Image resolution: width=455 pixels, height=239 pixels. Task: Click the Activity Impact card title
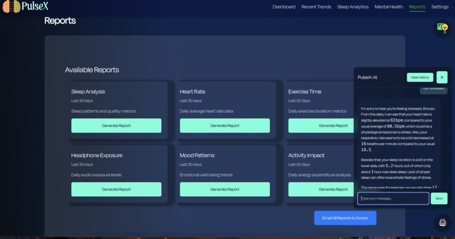tap(306, 155)
